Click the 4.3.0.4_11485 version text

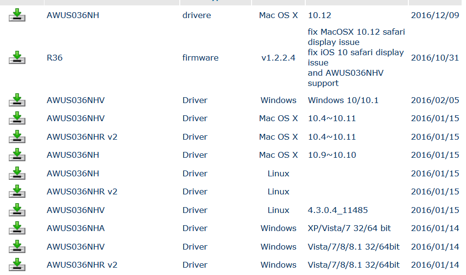pyautogui.click(x=338, y=210)
